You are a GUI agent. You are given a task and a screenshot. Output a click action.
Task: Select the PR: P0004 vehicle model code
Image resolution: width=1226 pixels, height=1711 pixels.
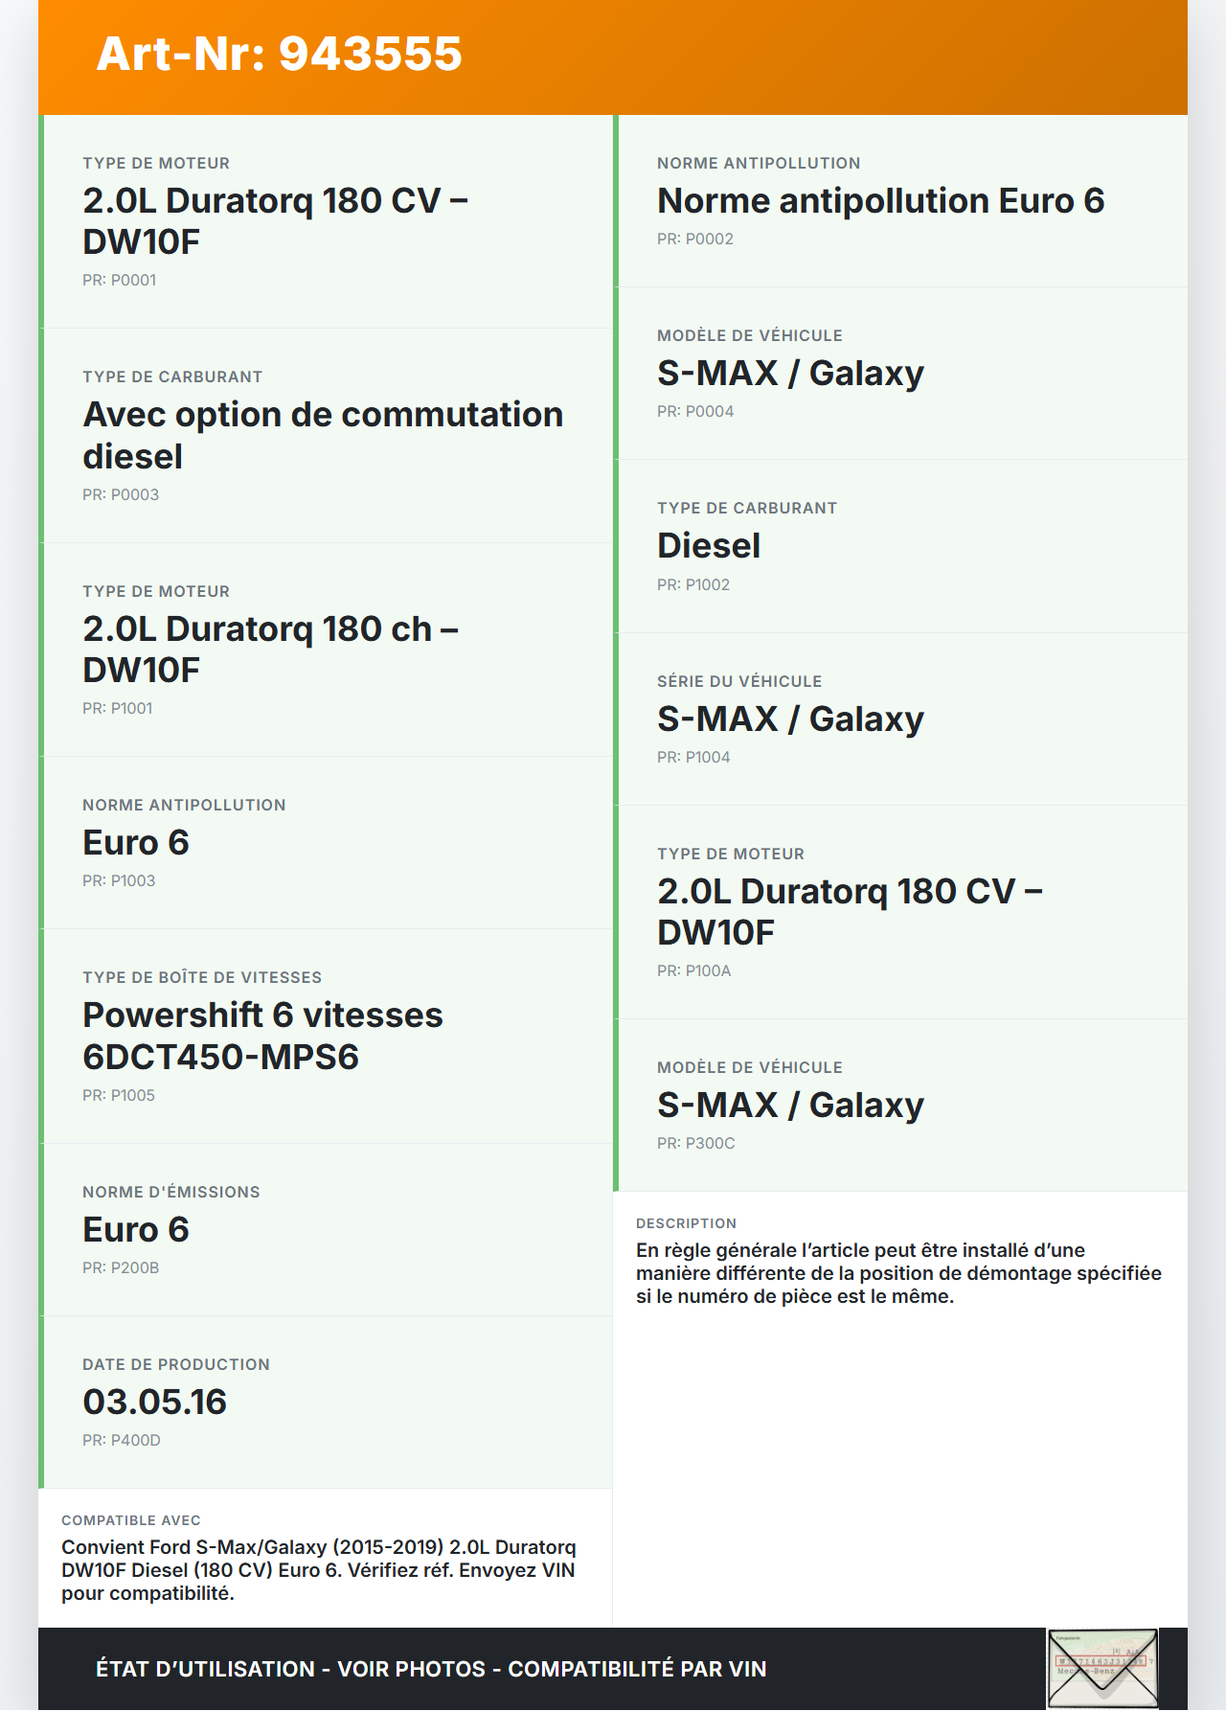694,411
